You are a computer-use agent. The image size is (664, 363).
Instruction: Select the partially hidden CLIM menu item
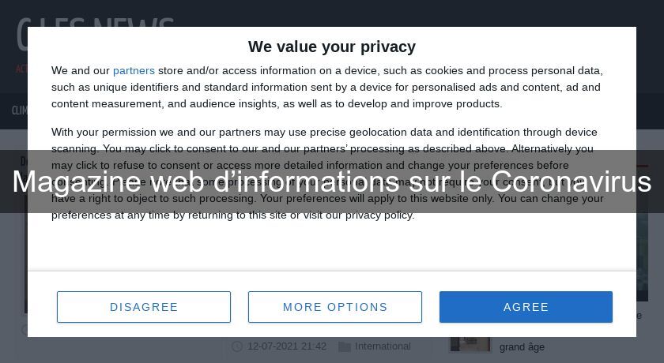pos(19,110)
